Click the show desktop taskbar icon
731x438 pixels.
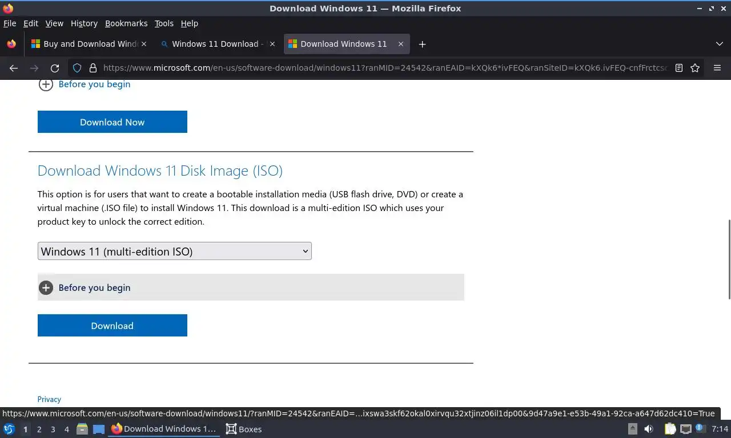click(x=99, y=429)
